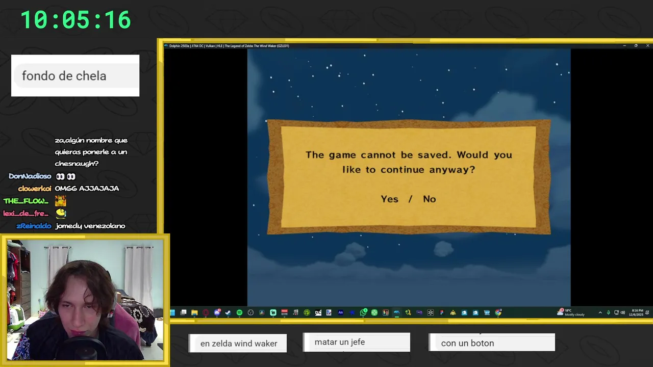
Task: Expand the hidden system tray icons
Action: coord(600,312)
